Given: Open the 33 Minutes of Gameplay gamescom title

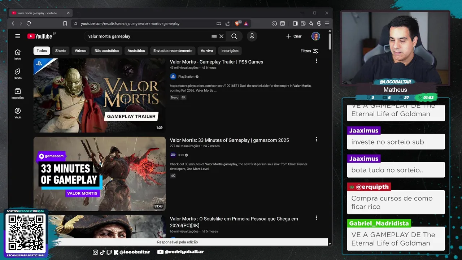Looking at the screenshot, I should (x=230, y=140).
